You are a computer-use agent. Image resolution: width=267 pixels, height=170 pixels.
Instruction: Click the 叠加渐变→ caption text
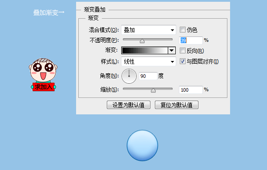[49, 12]
